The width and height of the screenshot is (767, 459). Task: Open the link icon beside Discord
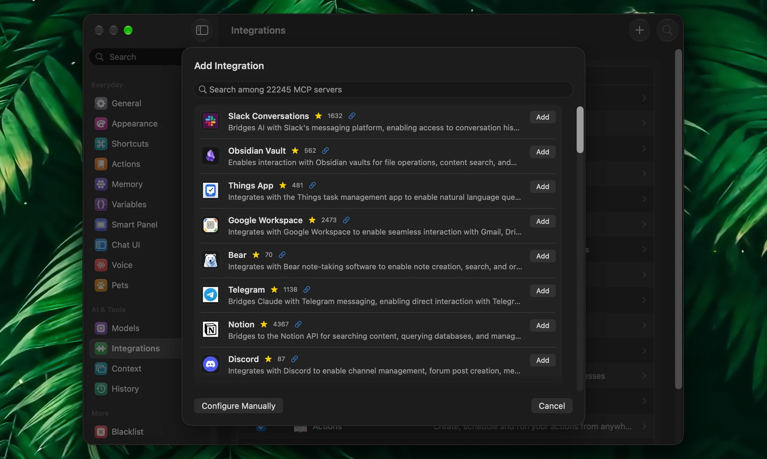[294, 359]
